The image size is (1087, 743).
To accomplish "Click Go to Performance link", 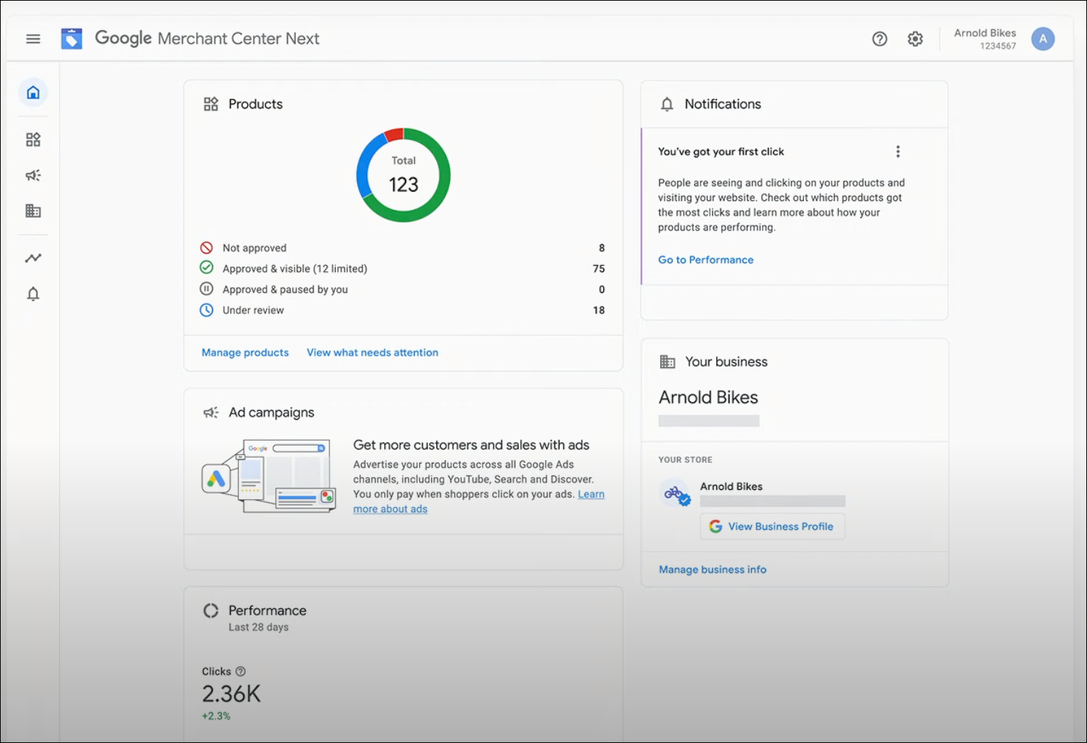I will (x=706, y=260).
